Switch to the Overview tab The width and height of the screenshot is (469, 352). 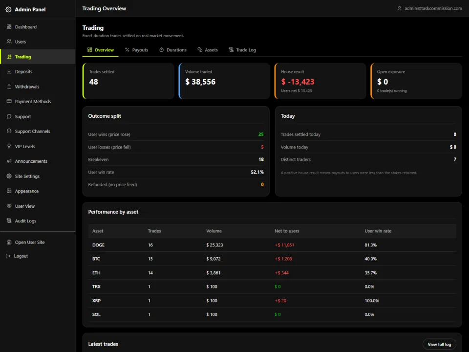[x=101, y=50]
